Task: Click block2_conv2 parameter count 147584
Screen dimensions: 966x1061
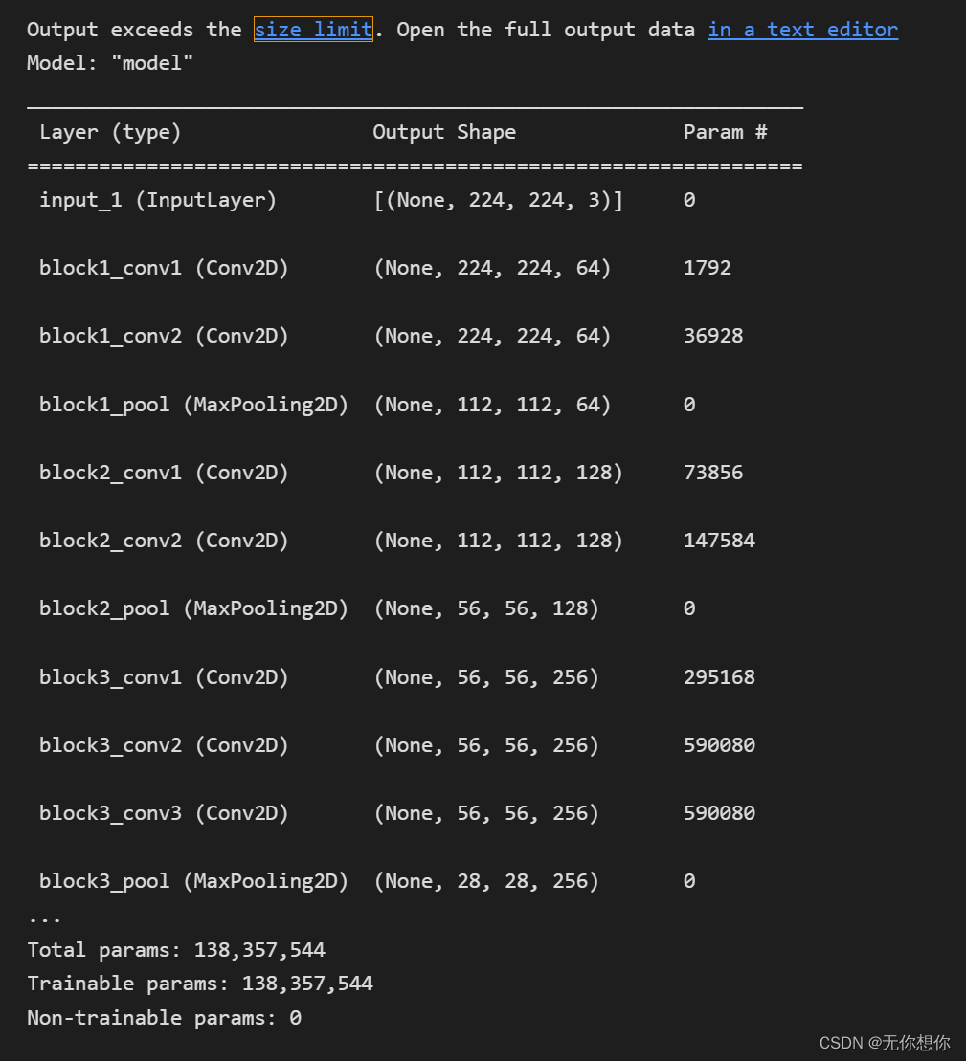Action: tap(719, 541)
